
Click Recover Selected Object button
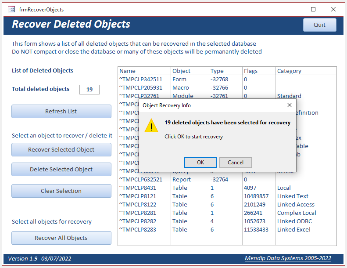point(61,150)
